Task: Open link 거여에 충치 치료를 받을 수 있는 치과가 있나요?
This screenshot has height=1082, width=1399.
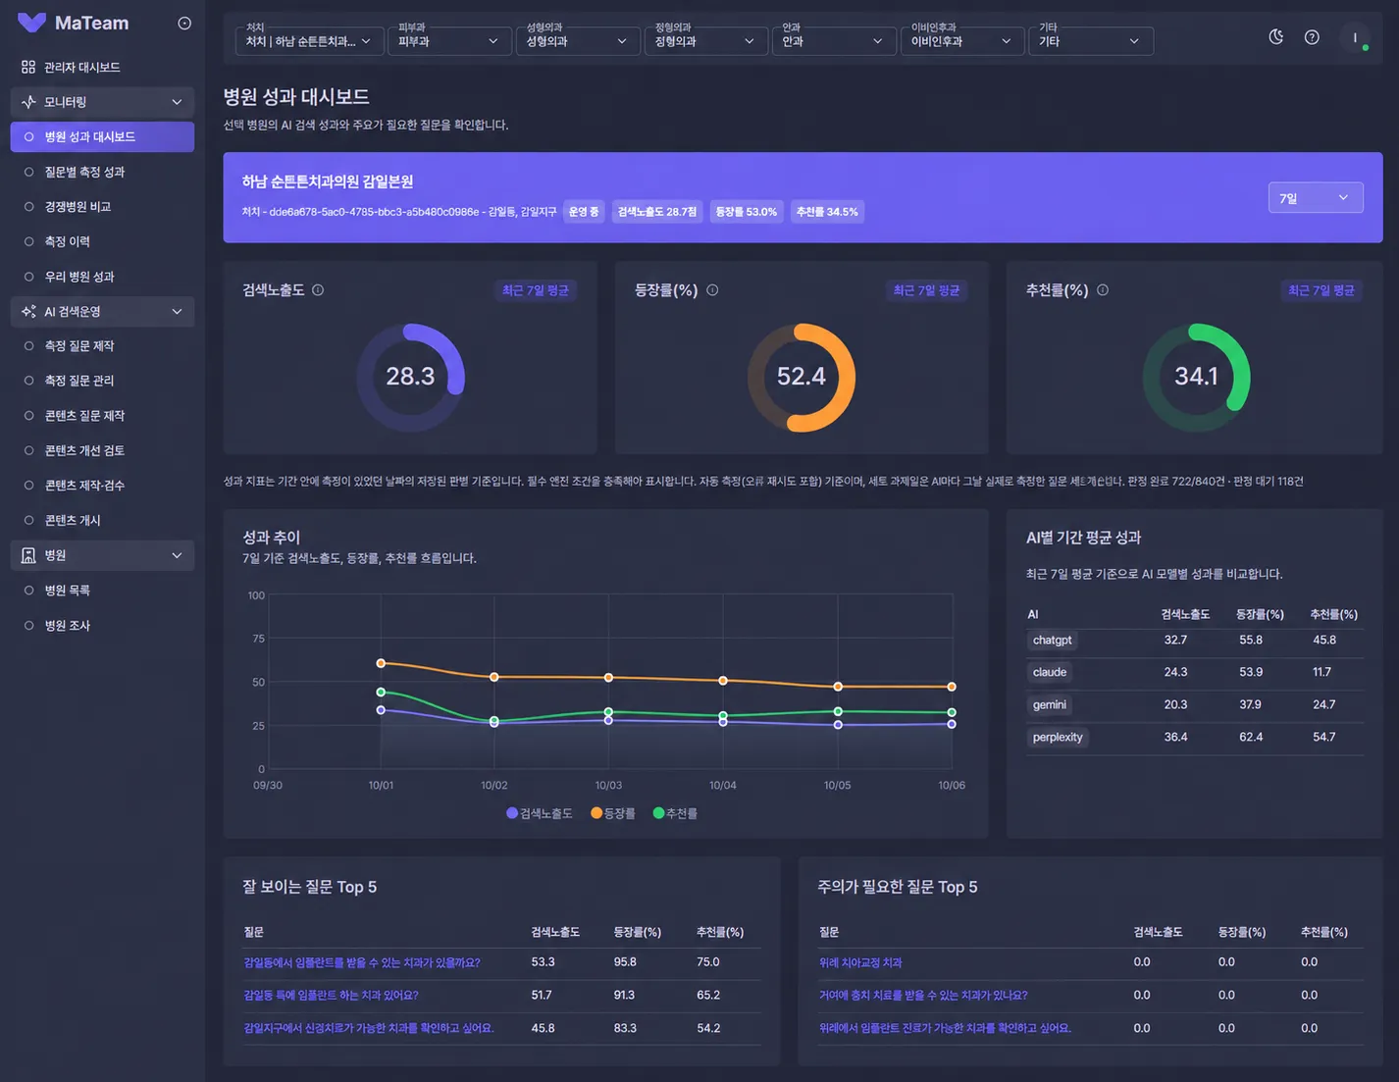Action: coord(923,995)
